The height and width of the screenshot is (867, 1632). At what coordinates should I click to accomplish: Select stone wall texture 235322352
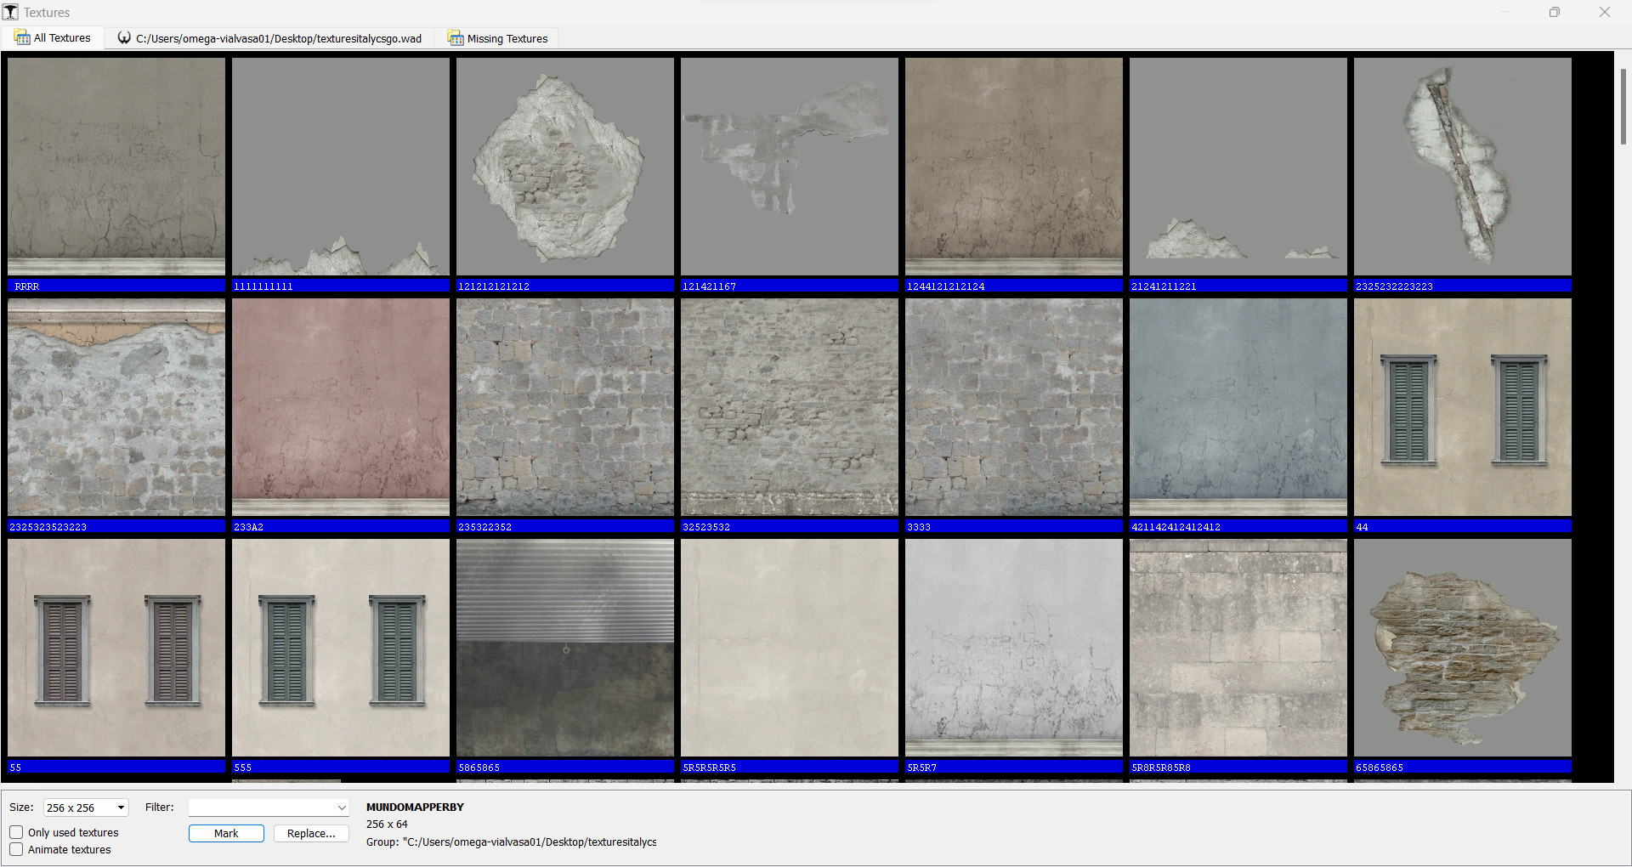[565, 407]
